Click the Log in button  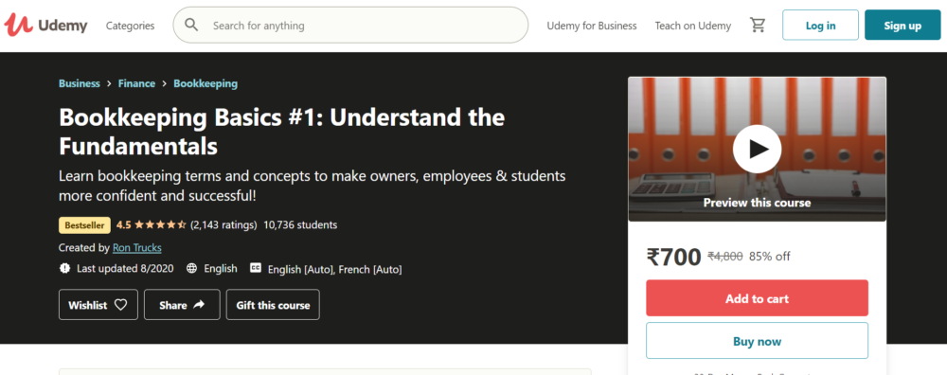[x=820, y=26]
